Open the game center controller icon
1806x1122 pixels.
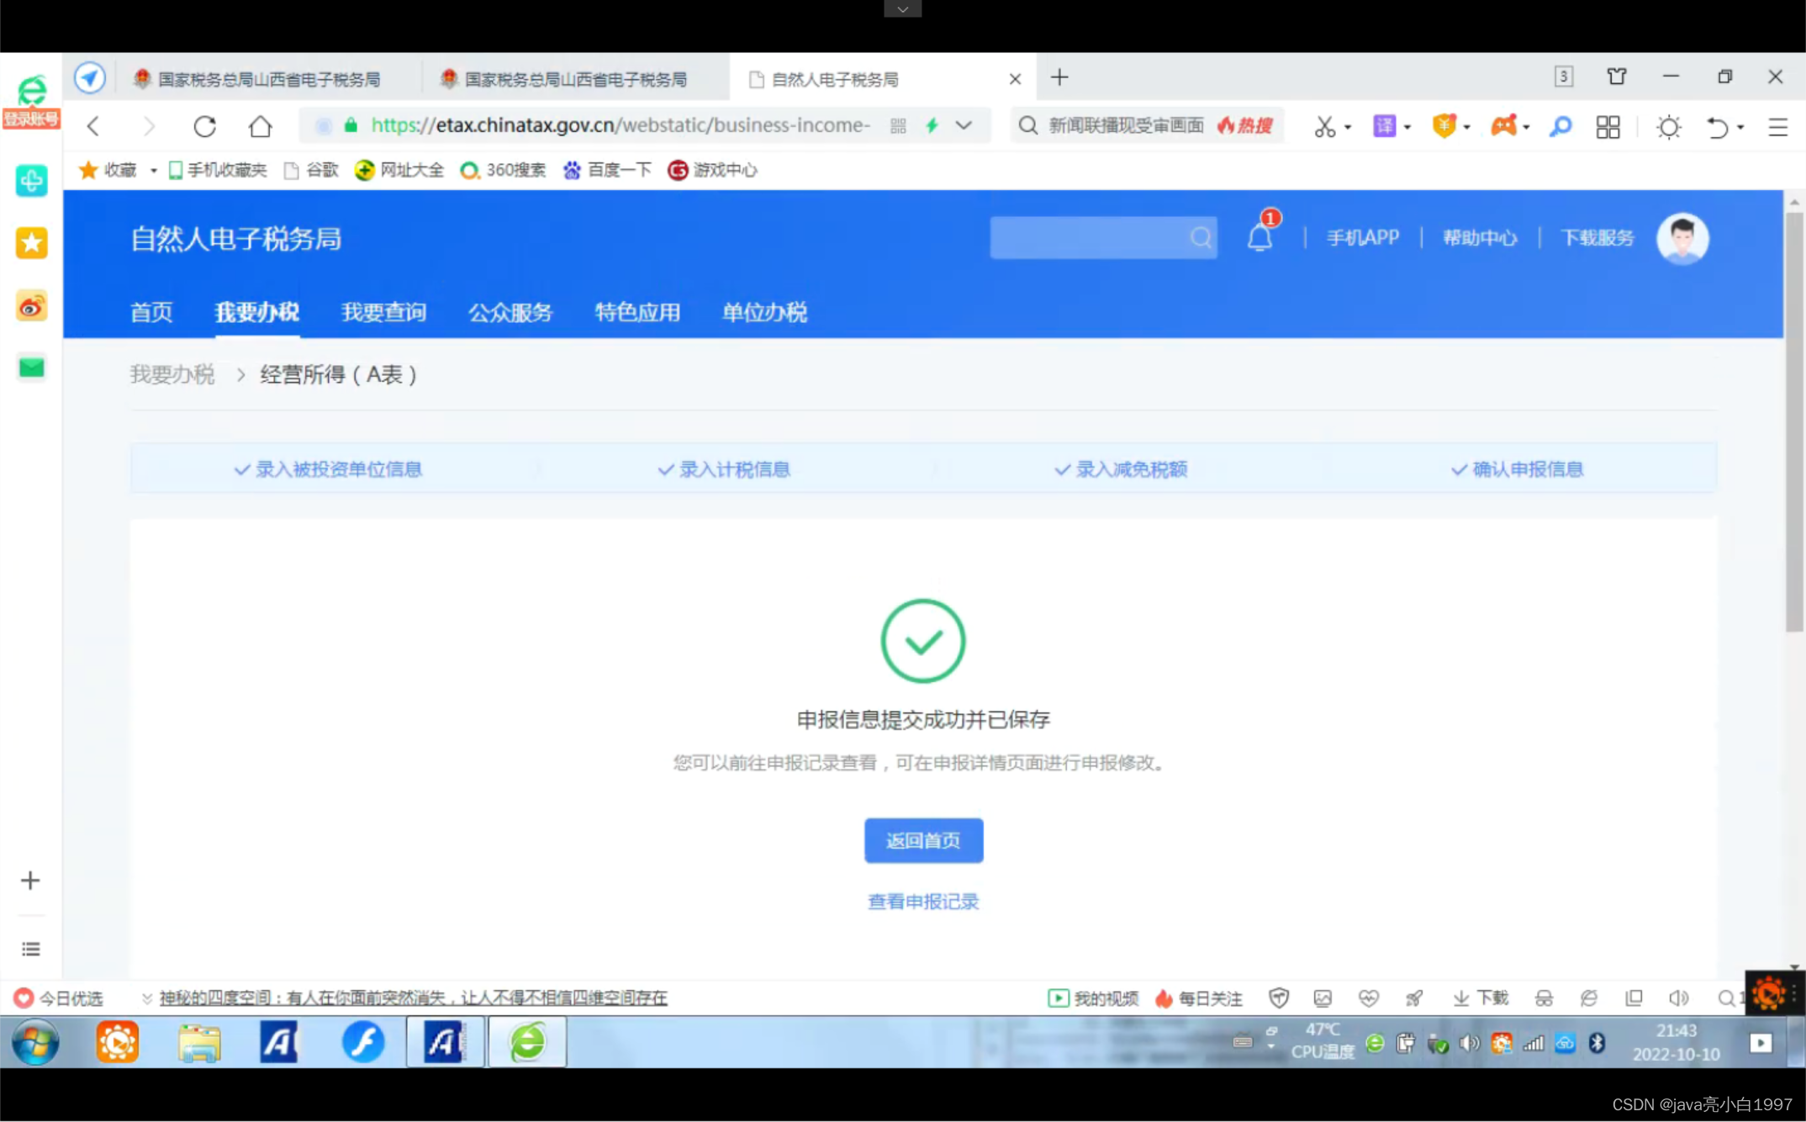point(1505,126)
